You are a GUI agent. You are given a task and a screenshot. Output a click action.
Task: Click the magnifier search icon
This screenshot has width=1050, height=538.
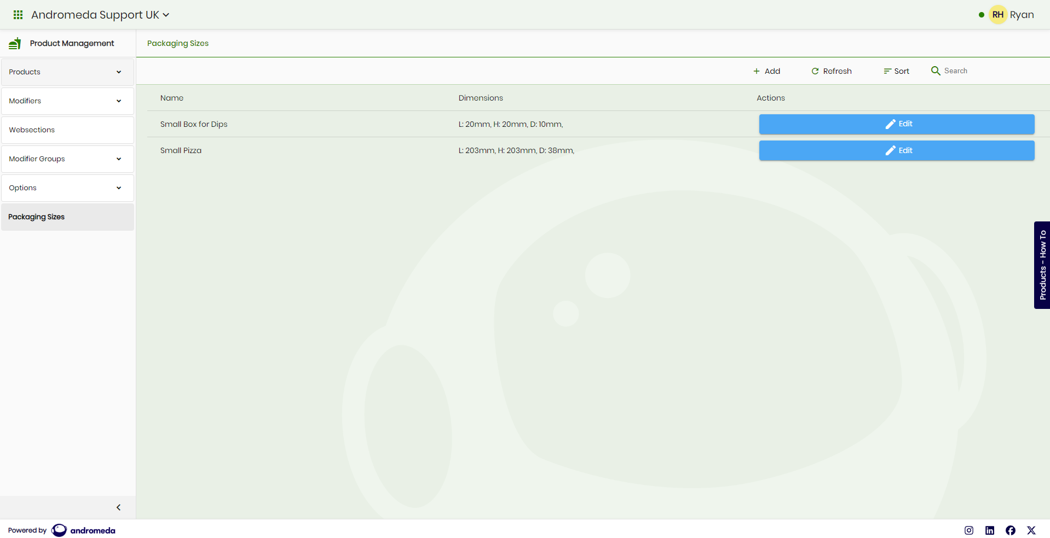[x=936, y=71]
